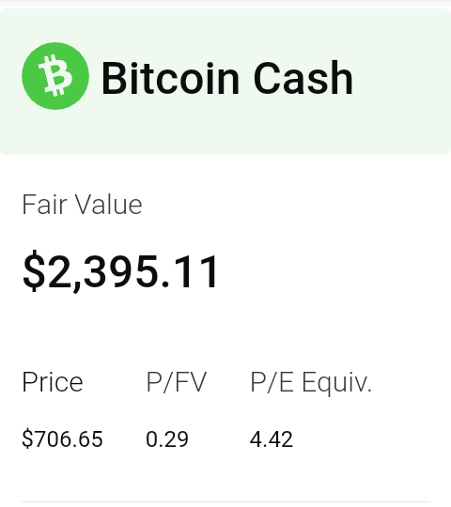This screenshot has height=507, width=451.
Task: Click the $706.65 price value
Action: 62,439
